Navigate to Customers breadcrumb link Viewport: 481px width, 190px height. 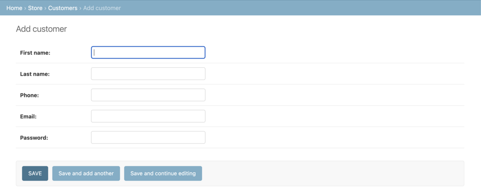tap(63, 8)
